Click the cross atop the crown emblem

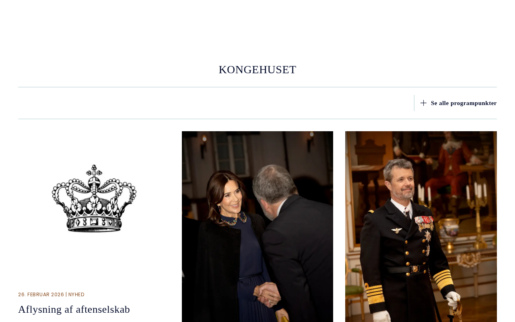point(94,172)
